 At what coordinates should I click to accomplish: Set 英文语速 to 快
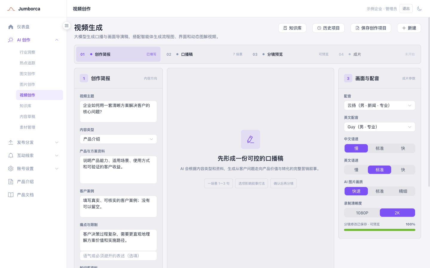coord(403,170)
